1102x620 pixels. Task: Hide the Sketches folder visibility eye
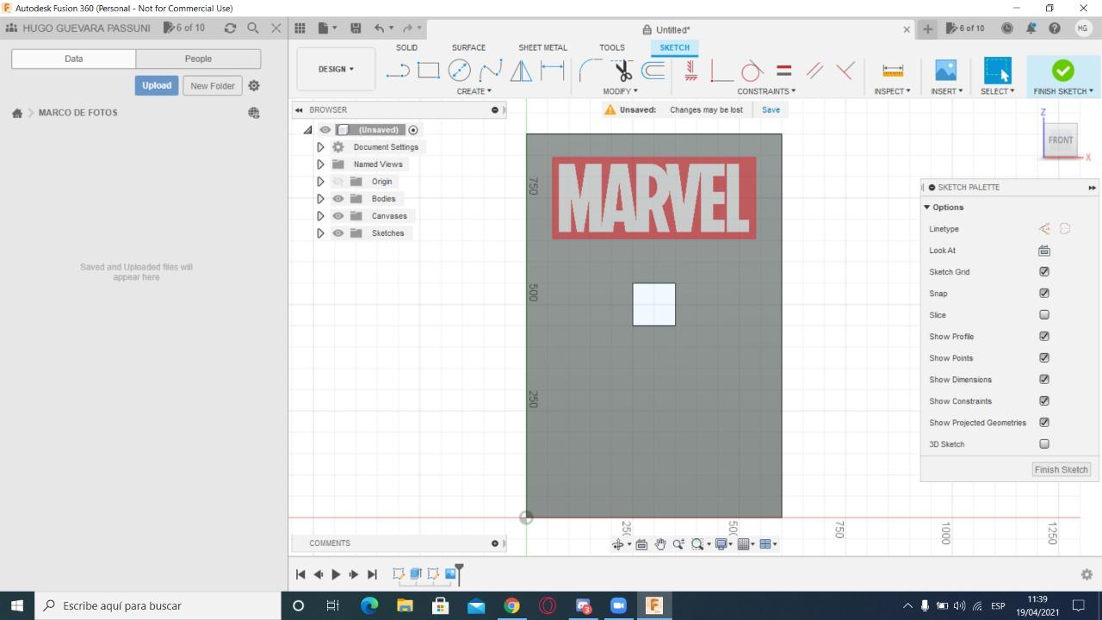point(338,233)
